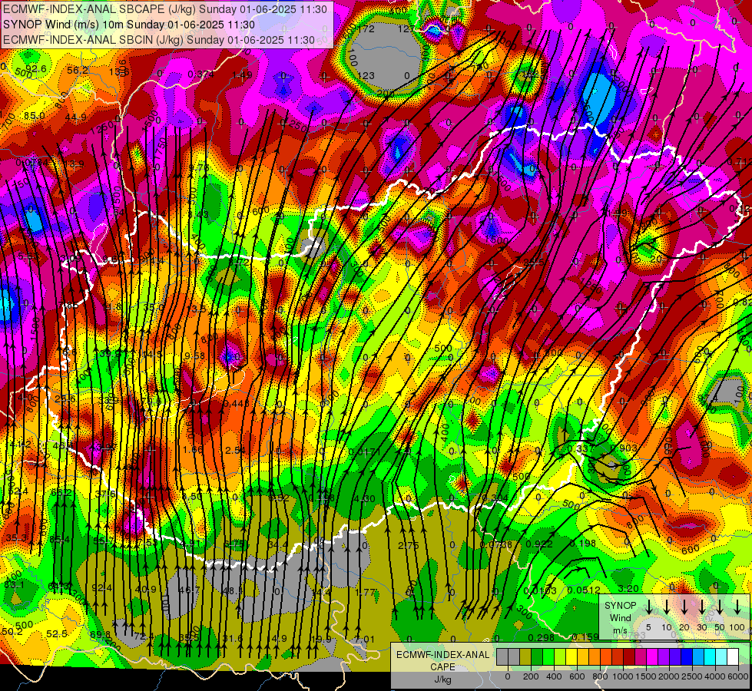Click the 123 value in gray region
The height and width of the screenshot is (691, 752).
pyautogui.click(x=366, y=76)
